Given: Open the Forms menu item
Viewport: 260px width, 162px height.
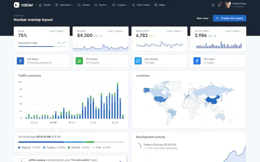Looking at the screenshot, I should (84, 5).
